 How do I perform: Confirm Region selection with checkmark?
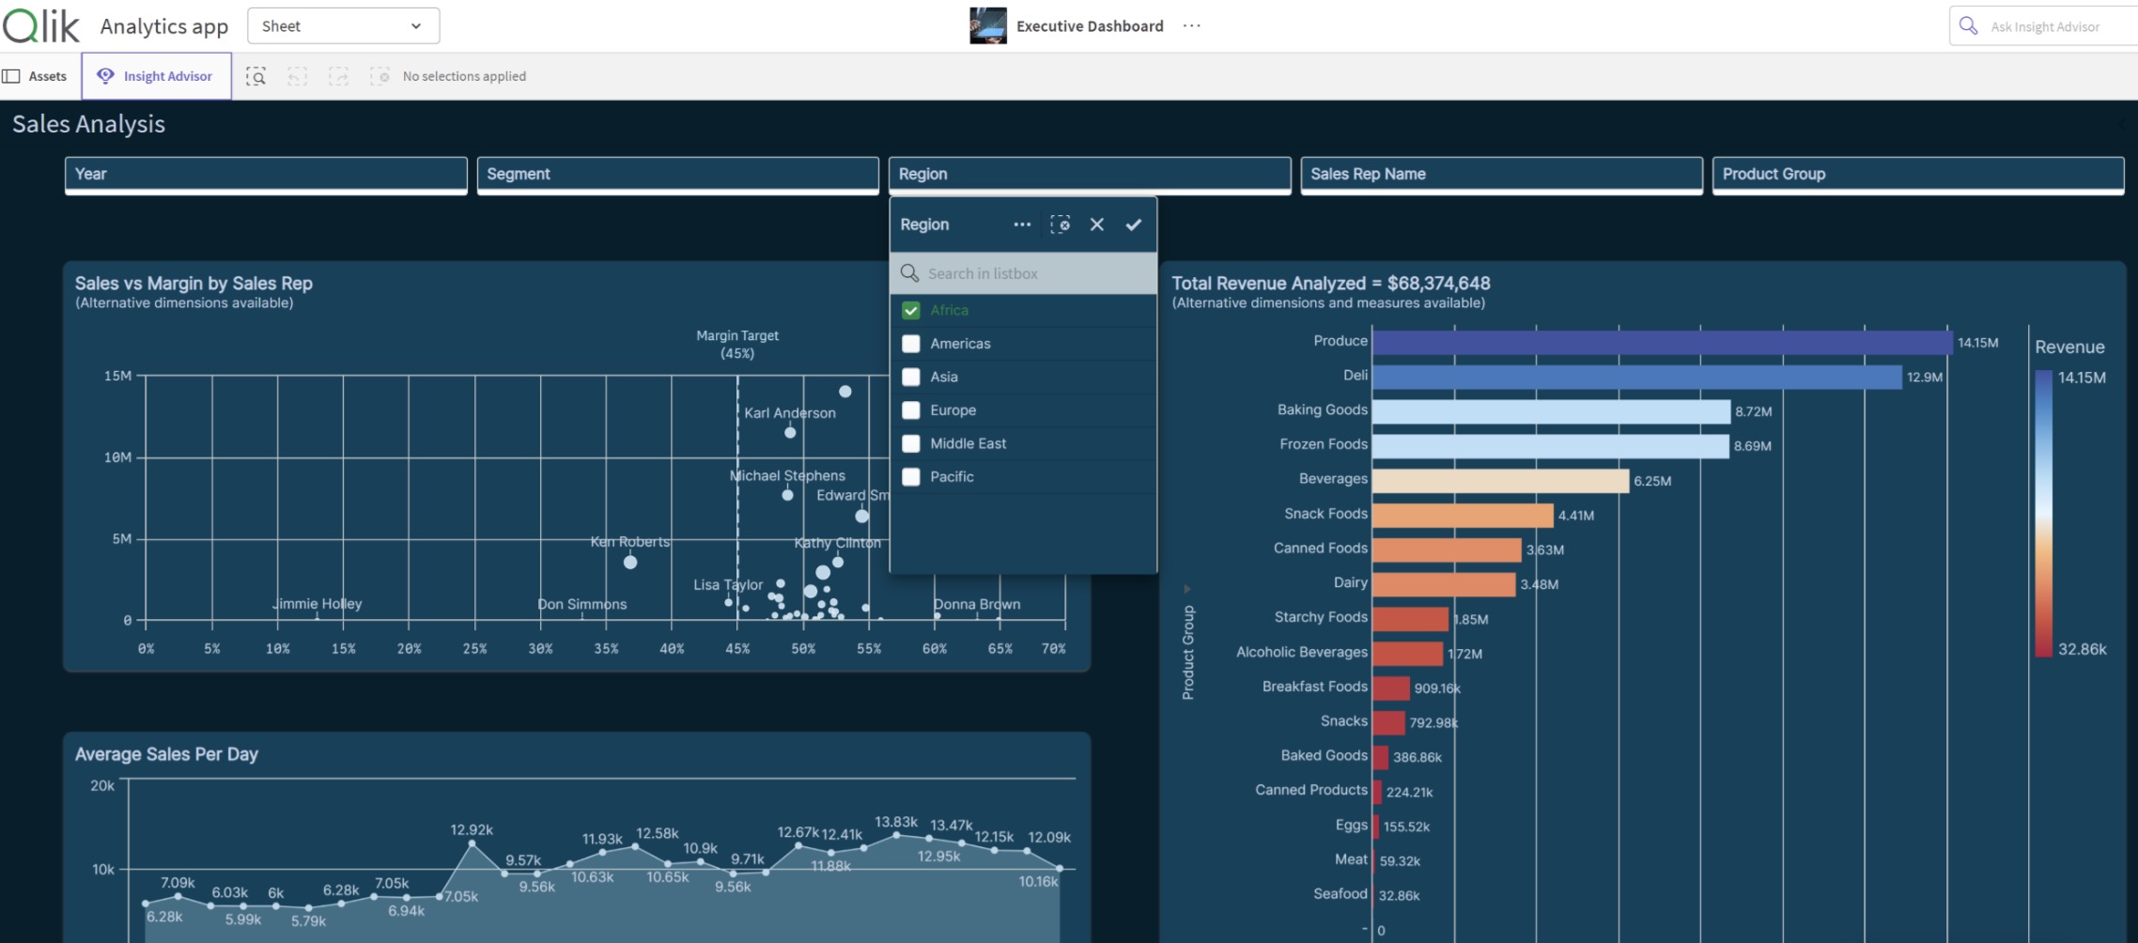1133,224
